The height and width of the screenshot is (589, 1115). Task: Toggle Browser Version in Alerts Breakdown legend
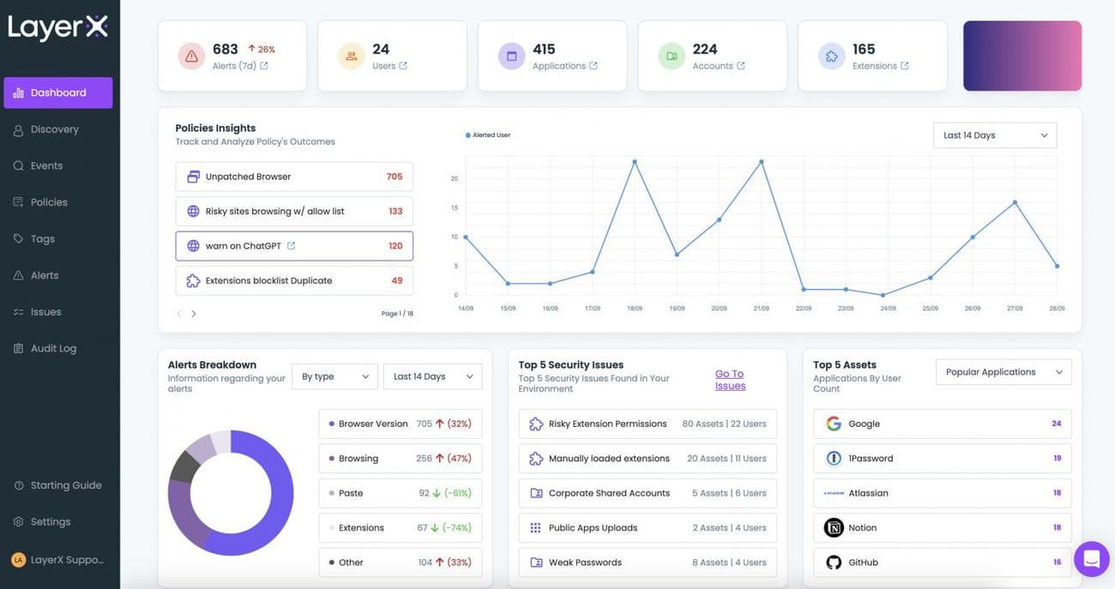click(330, 422)
